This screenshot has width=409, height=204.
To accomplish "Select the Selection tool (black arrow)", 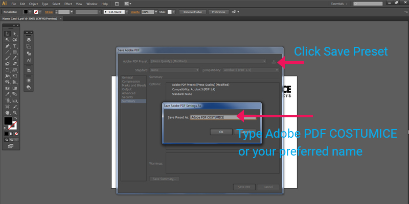I will [7, 34].
